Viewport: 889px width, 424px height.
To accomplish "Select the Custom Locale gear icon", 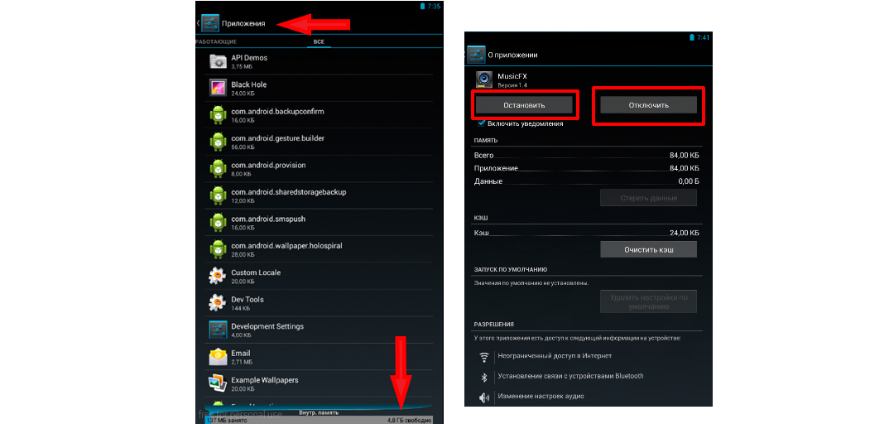I will coord(218,276).
